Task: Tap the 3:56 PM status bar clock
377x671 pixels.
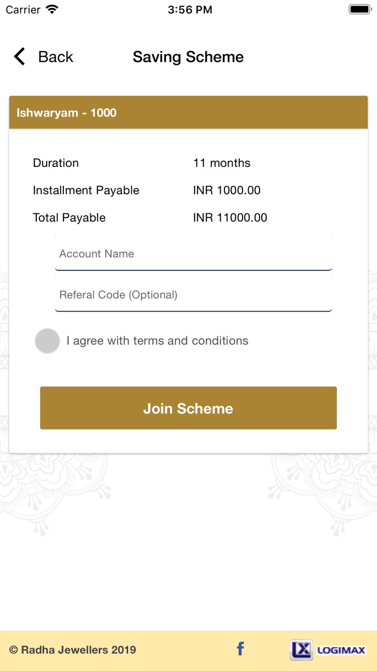Action: [190, 10]
